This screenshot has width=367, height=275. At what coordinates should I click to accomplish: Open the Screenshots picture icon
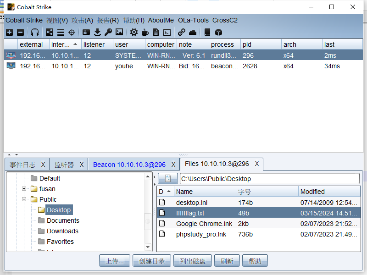click(119, 32)
